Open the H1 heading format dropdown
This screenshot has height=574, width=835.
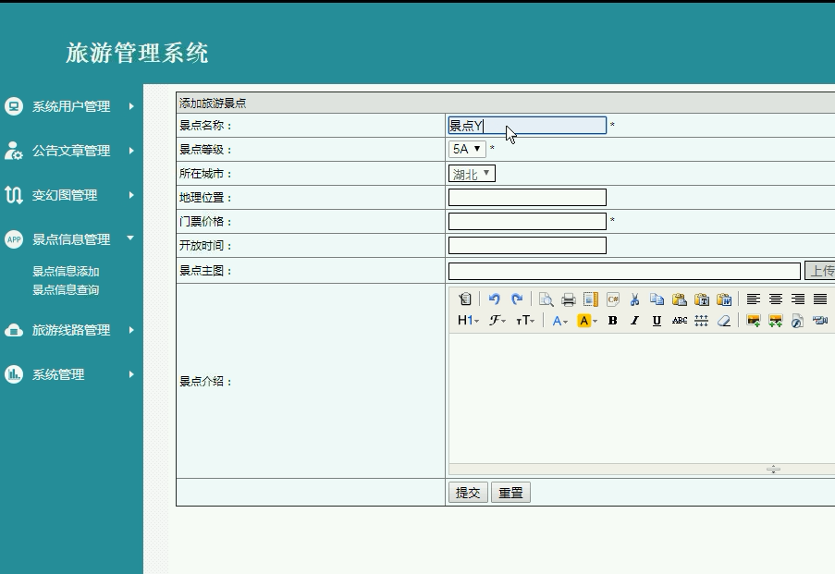pyautogui.click(x=468, y=321)
